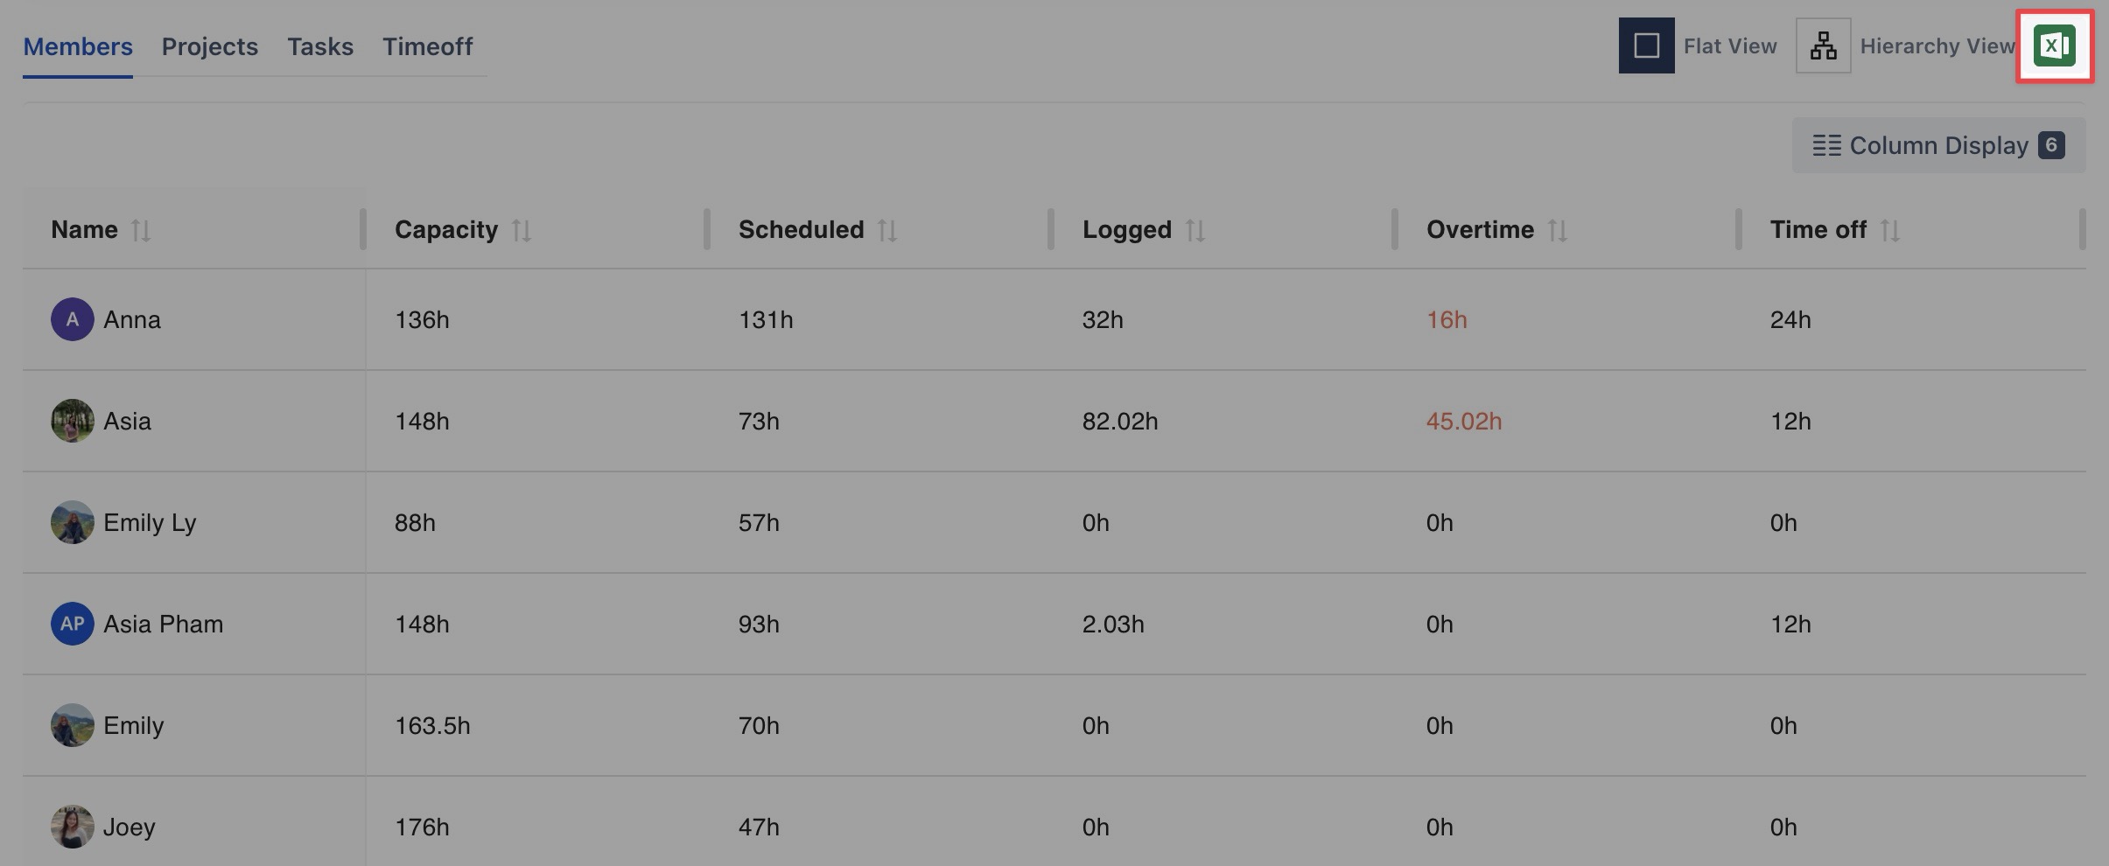Image resolution: width=2109 pixels, height=866 pixels.
Task: Open Emily Ly's member row
Action: 150,522
